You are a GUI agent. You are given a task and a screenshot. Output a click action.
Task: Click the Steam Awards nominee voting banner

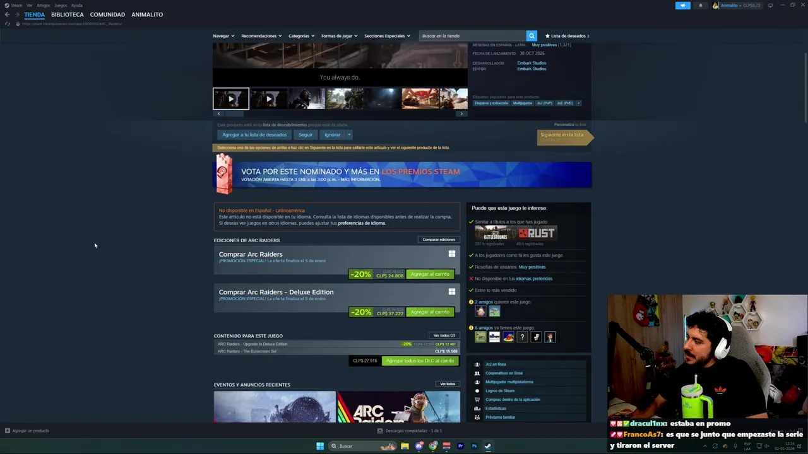[402, 175]
